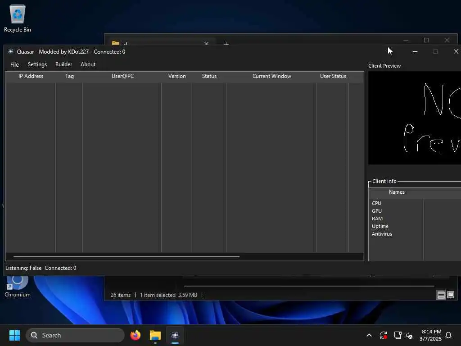The image size is (461, 346).
Task: Click the 26 items status in Explorer
Action: pos(121,295)
